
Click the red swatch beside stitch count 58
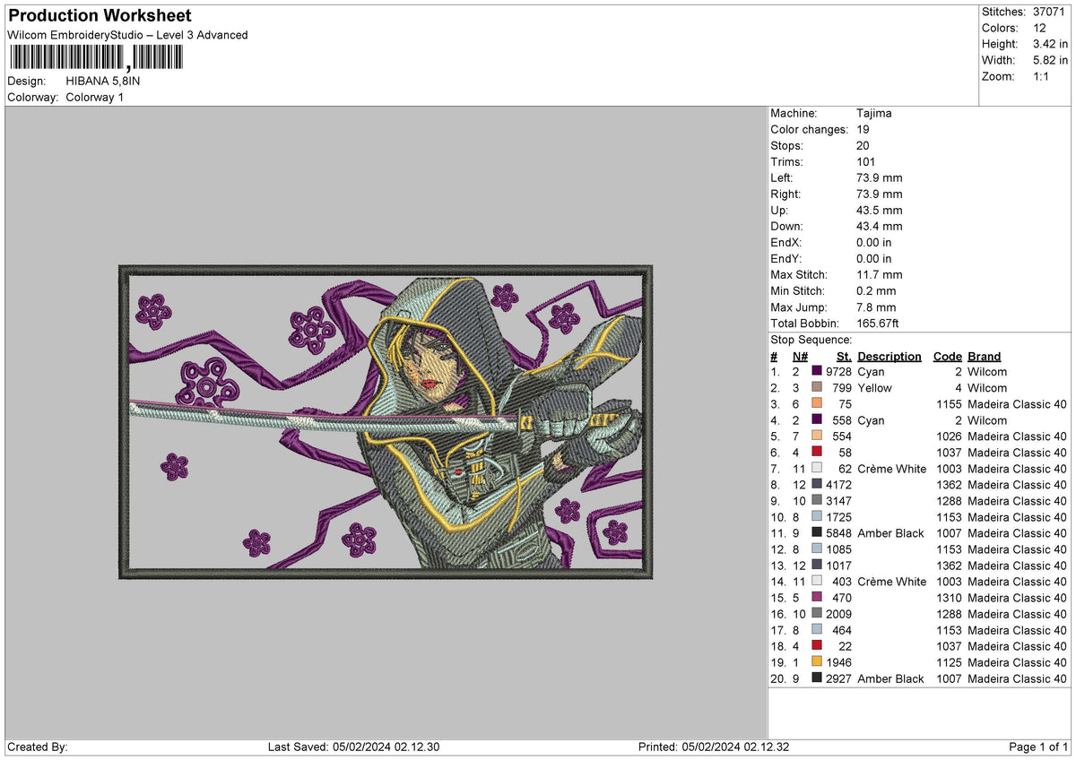pyautogui.click(x=817, y=452)
